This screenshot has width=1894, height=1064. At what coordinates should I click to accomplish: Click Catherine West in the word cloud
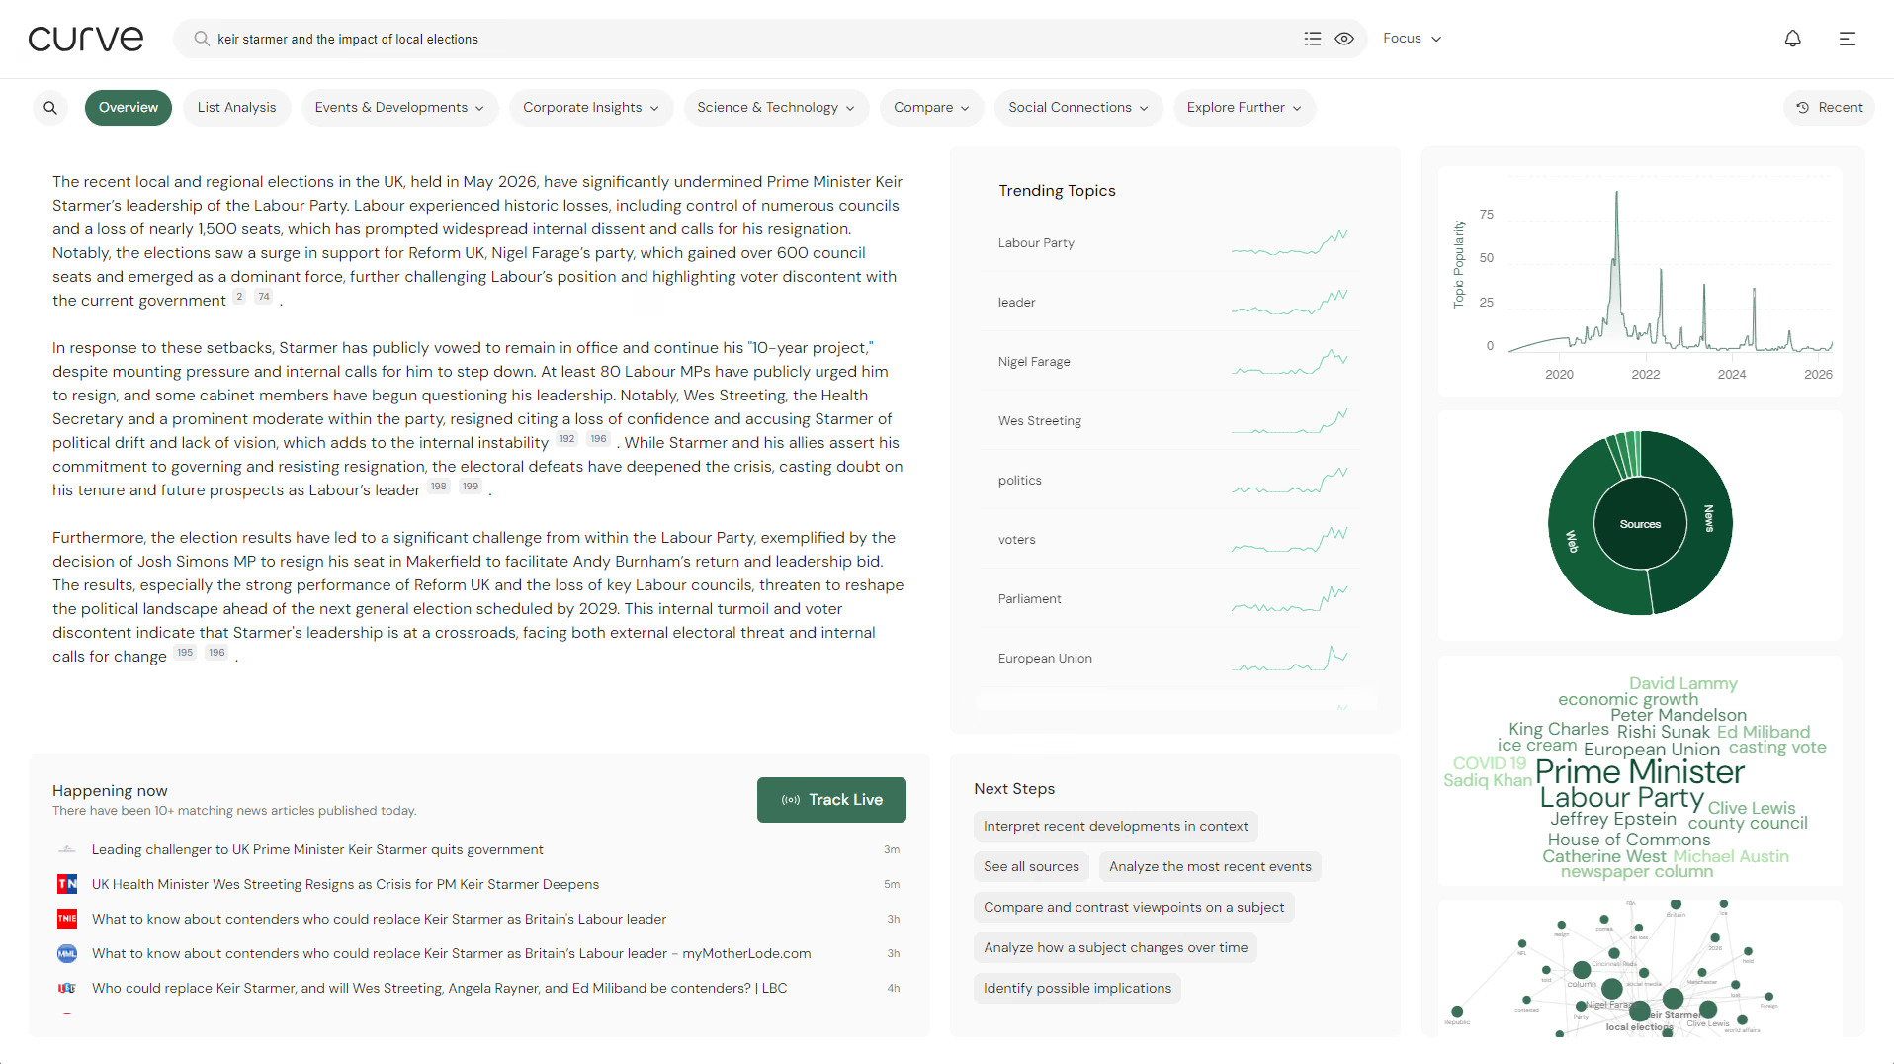point(1603,856)
